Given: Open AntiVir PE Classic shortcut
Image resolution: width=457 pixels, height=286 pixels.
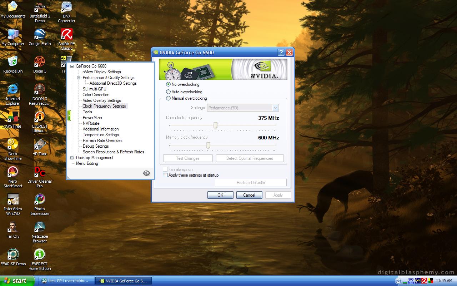Looking at the screenshot, I should click(x=66, y=39).
